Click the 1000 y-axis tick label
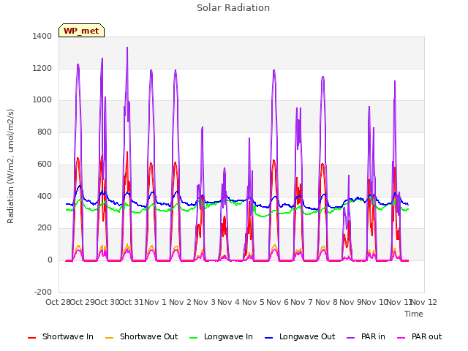This screenshot has width=468, height=351. tap(42, 100)
